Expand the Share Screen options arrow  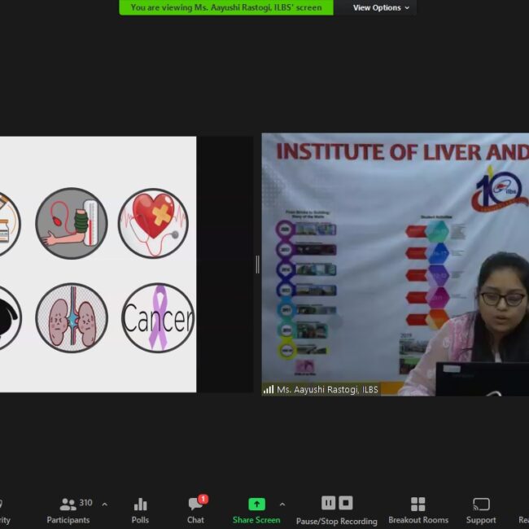(282, 505)
